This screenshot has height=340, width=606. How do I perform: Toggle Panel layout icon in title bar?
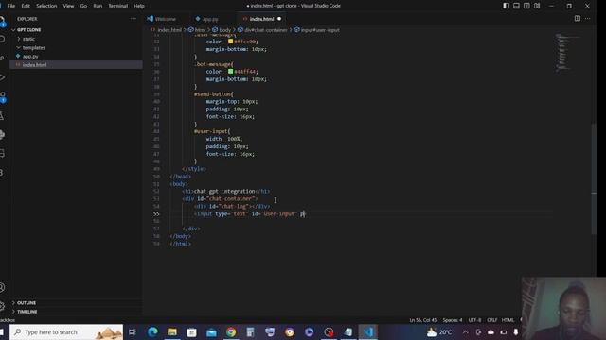tap(516, 6)
